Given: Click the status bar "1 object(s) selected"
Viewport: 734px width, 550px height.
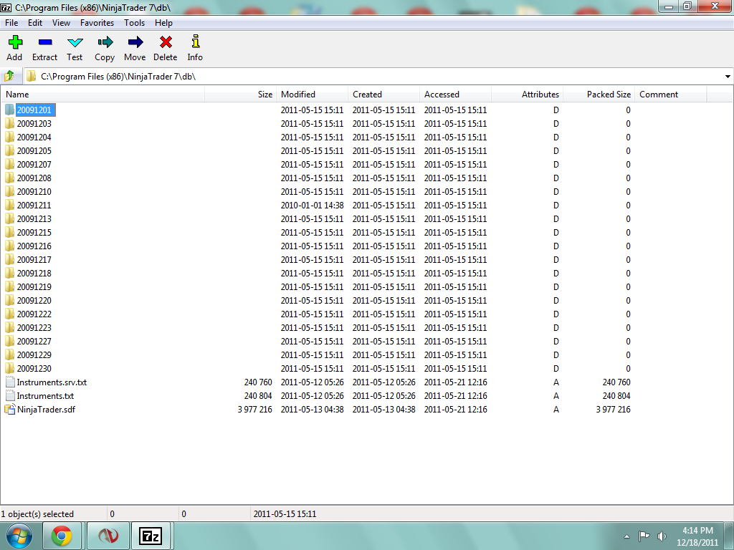Looking at the screenshot, I should click(37, 514).
